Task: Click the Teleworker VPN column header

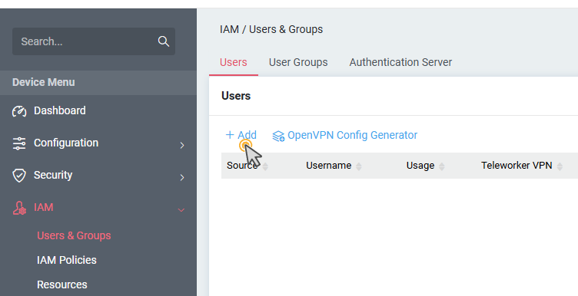Action: tap(517, 166)
